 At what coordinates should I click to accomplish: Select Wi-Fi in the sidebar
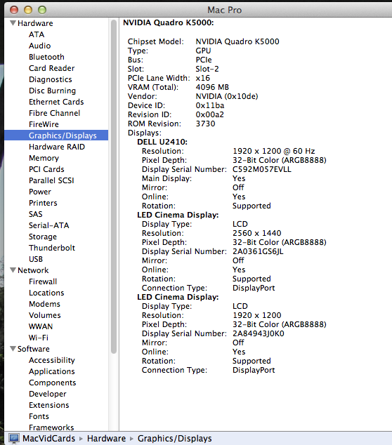pyautogui.click(x=39, y=338)
